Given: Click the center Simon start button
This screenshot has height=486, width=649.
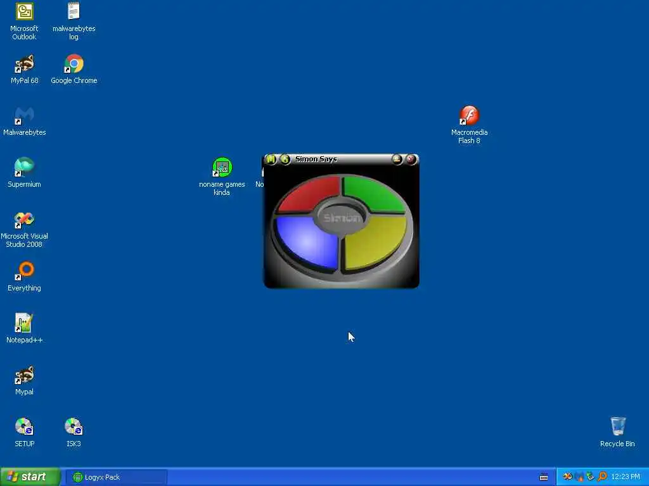Looking at the screenshot, I should click(x=342, y=218).
